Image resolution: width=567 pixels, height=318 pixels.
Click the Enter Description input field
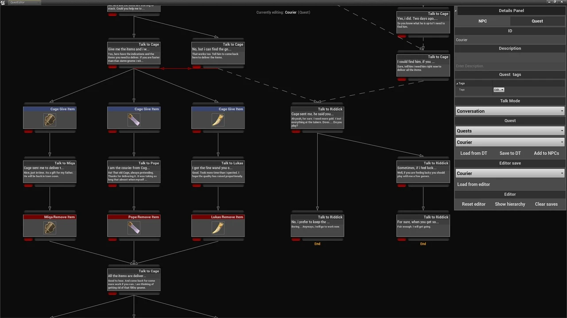510,66
